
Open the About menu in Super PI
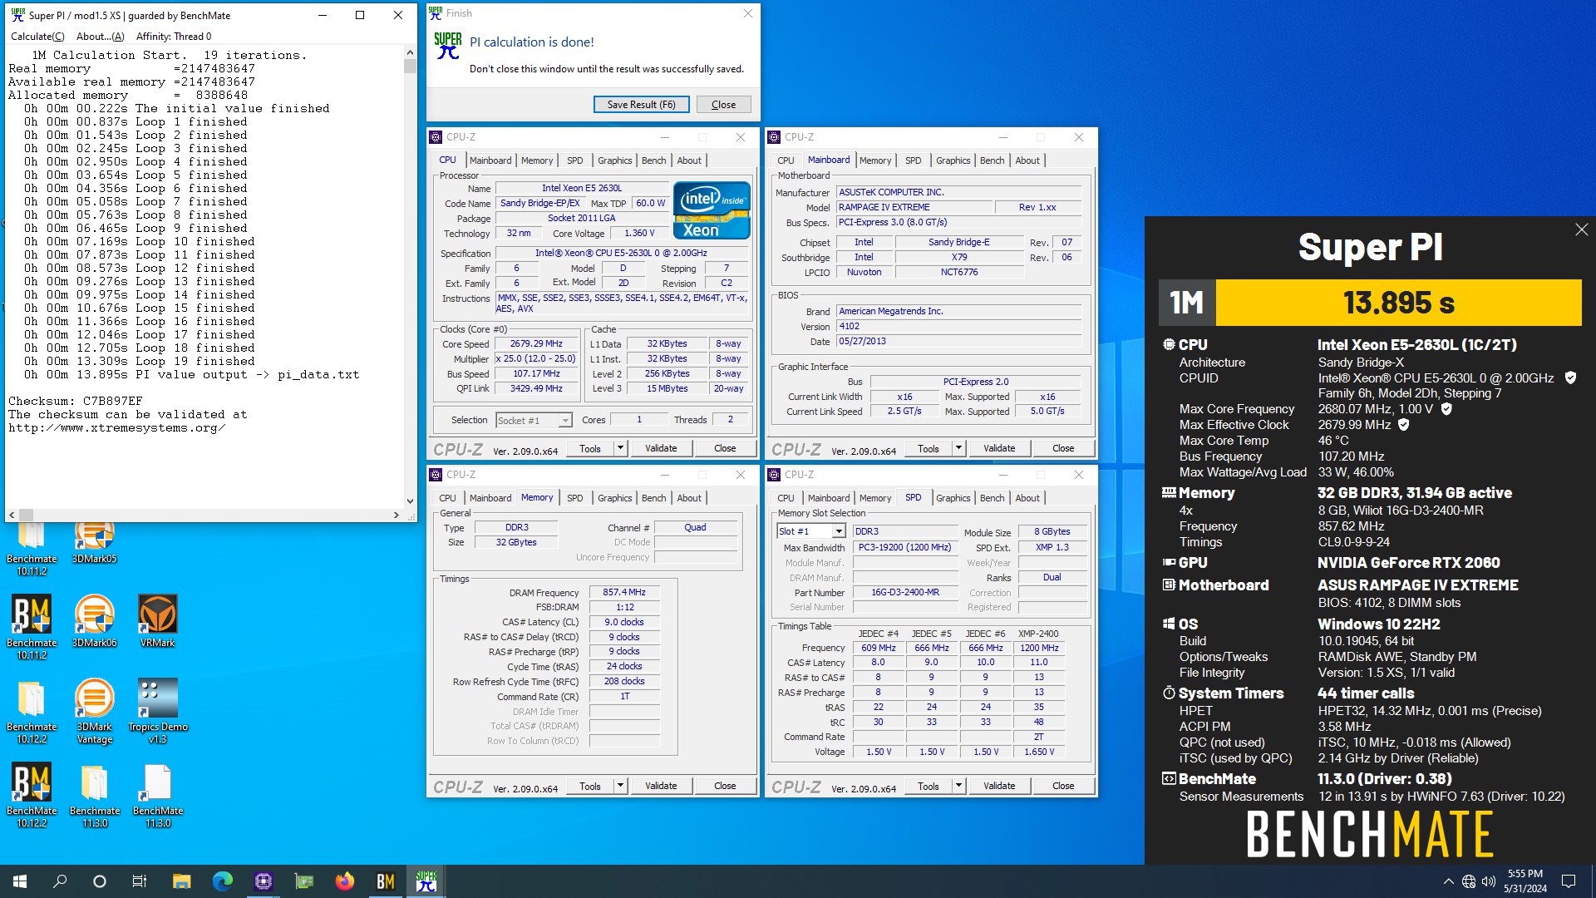click(100, 37)
